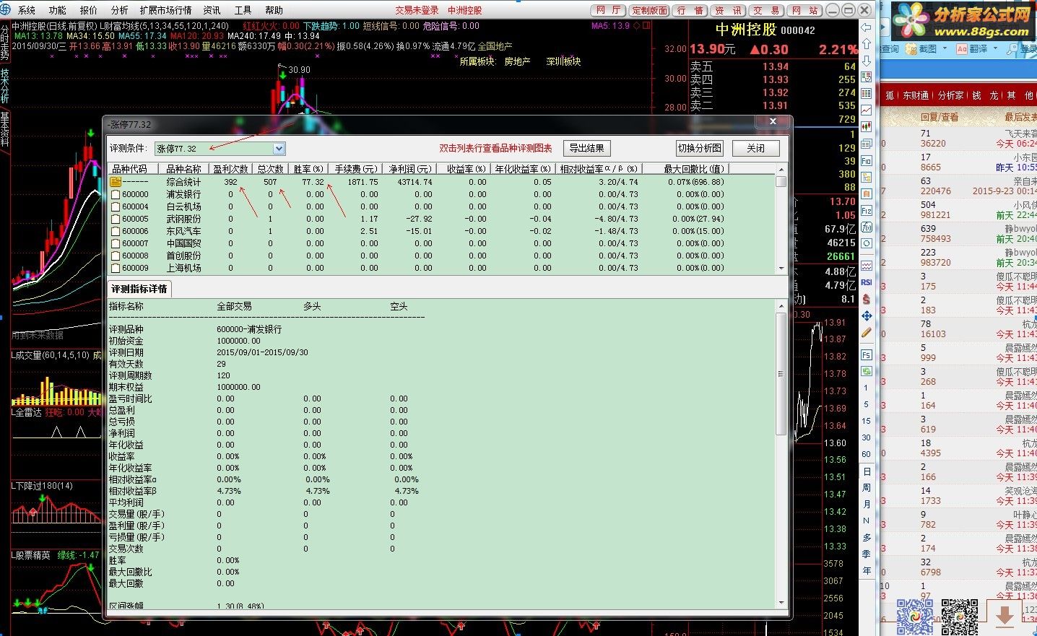The height and width of the screenshot is (636, 1037).
Task: Click the blue four-way move arrows icon
Action: 866,315
